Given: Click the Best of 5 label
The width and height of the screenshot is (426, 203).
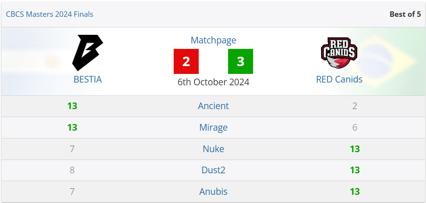Looking at the screenshot, I should click(405, 14).
